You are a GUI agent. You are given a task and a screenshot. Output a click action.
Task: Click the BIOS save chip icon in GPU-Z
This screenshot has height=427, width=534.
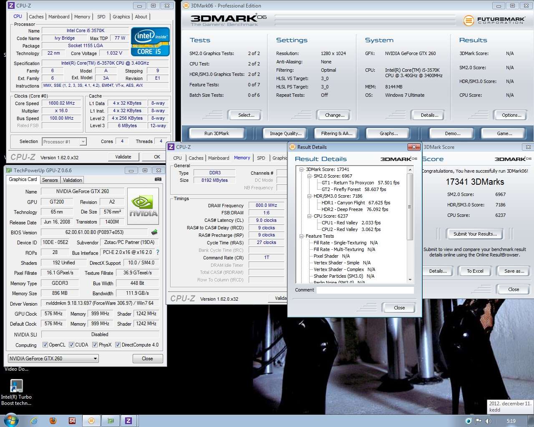click(x=154, y=232)
